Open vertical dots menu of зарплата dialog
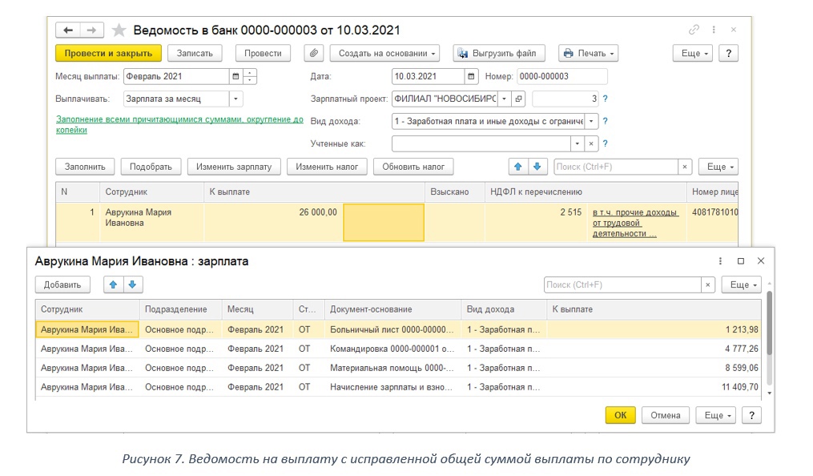Image resolution: width=813 pixels, height=476 pixels. [720, 260]
